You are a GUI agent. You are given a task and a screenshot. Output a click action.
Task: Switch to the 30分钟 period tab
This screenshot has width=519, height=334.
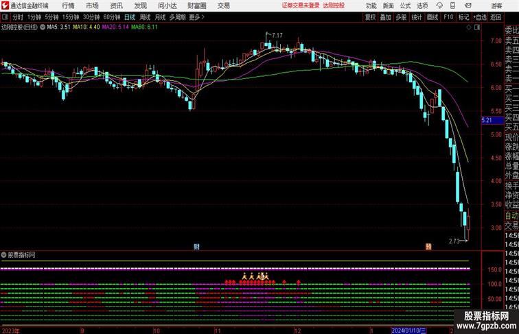pyautogui.click(x=91, y=17)
